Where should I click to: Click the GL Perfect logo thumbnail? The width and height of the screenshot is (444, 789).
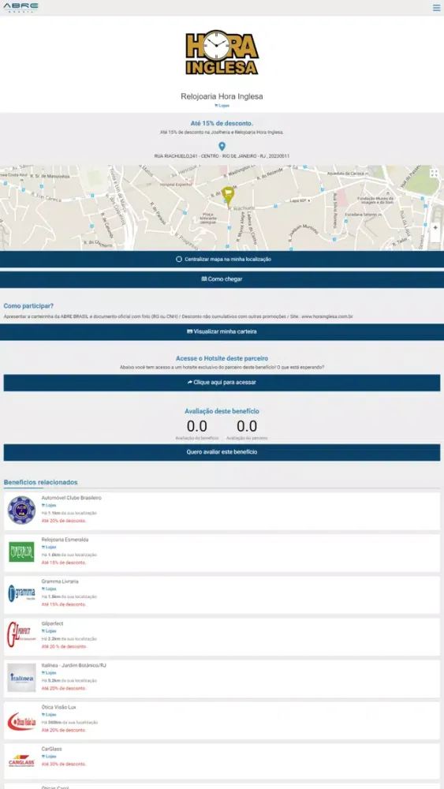tap(20, 635)
